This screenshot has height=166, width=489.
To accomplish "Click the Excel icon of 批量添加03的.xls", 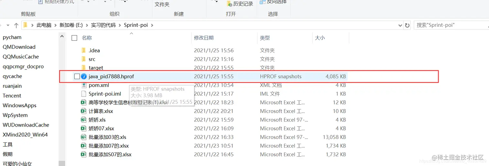I will 84,137.
